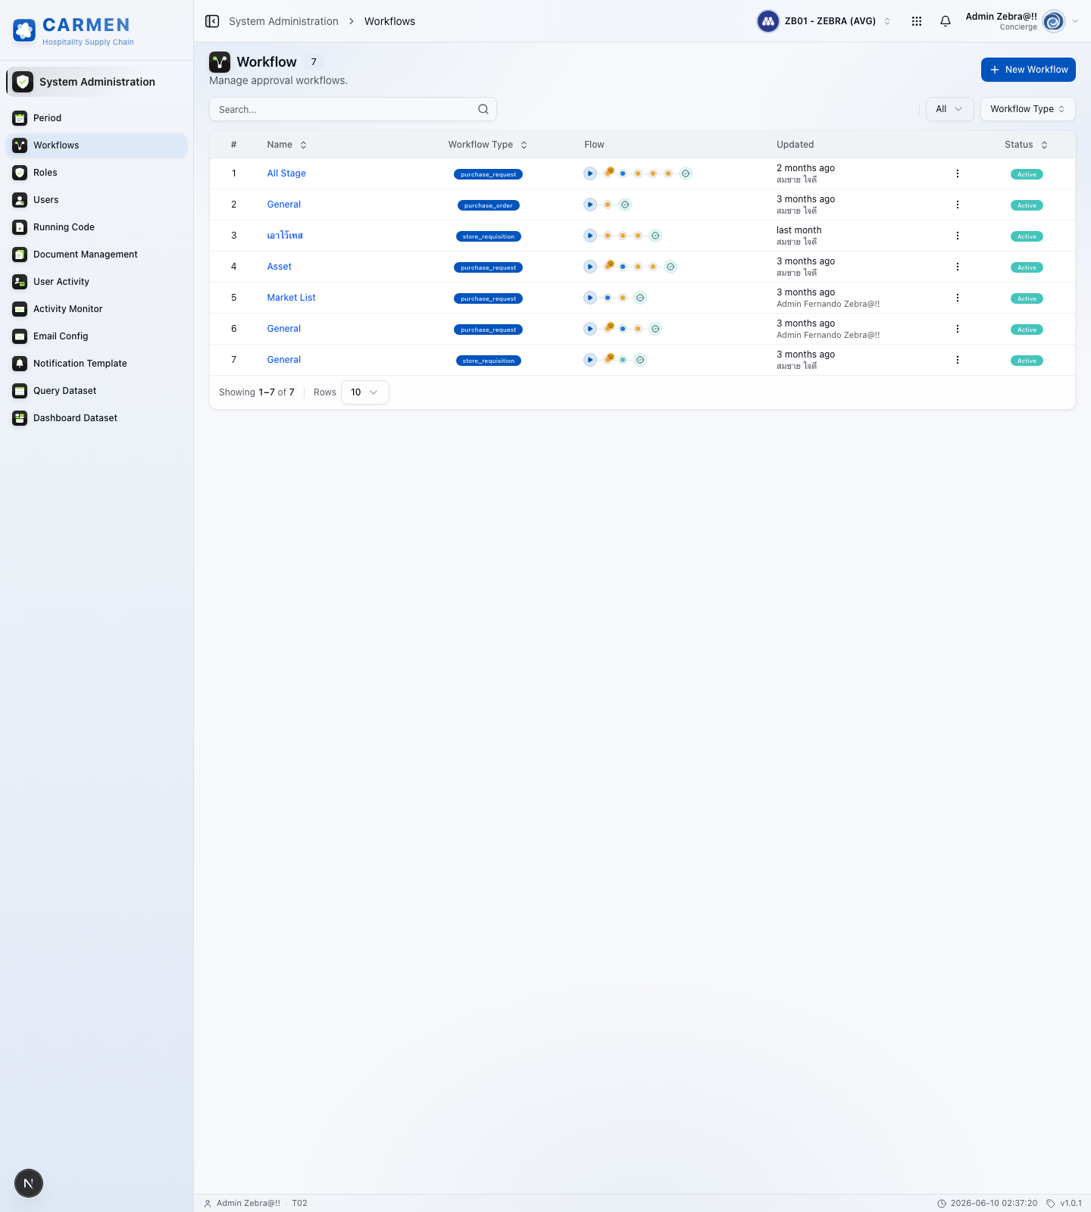Open row actions menu for All Stage
Viewport: 1091px width, 1212px height.
(x=958, y=173)
